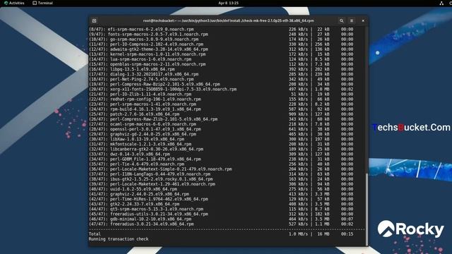The width and height of the screenshot is (452, 254).
Task: Select the gtk2-2.24.33-7 line
Action: [221, 204]
